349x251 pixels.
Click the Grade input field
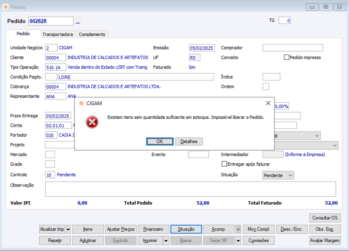point(50,164)
